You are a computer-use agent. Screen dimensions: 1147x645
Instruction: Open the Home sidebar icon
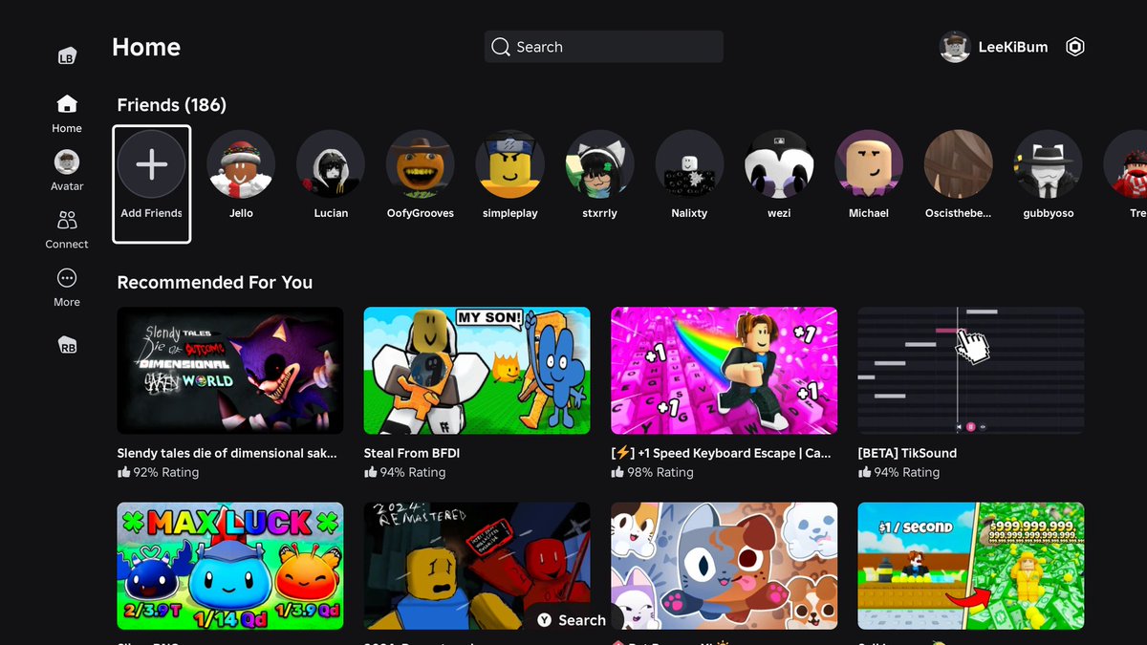[x=67, y=104]
